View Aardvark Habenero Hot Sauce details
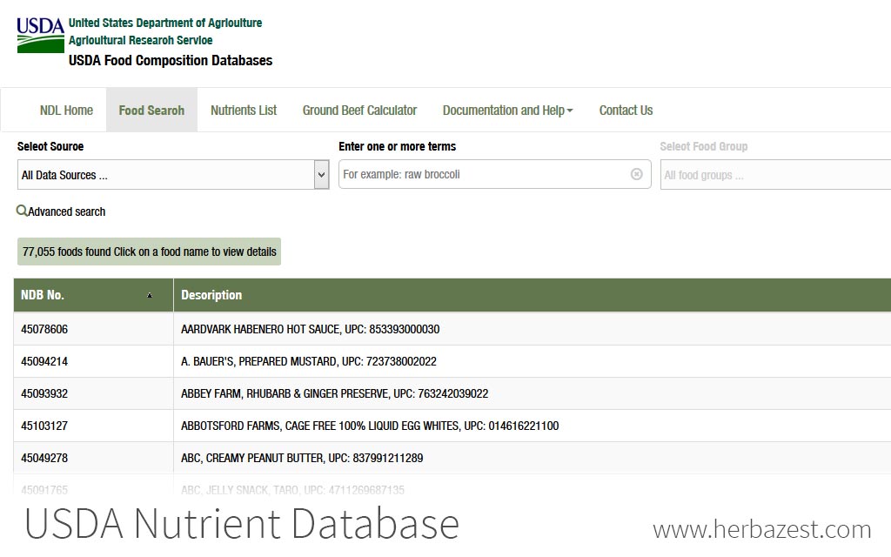Viewport: 891px width, 557px height. [310, 329]
